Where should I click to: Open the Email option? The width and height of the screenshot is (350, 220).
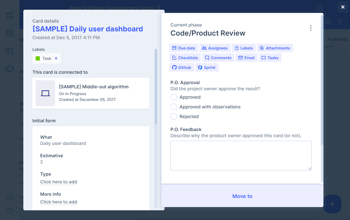(246, 58)
